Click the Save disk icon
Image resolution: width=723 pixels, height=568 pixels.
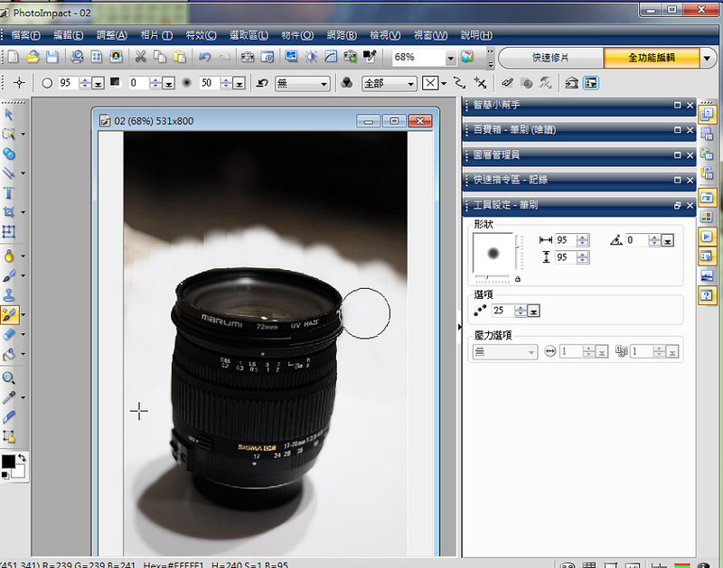(x=52, y=57)
